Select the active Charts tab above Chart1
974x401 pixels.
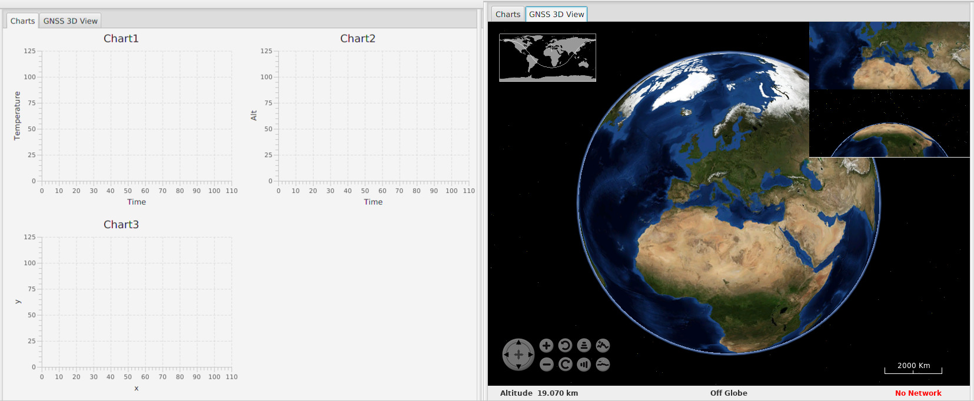point(22,21)
